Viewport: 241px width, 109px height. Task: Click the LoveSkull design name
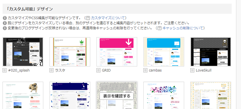pos(204,70)
